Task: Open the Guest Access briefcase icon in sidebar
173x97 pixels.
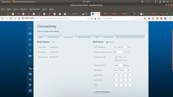Action: (30, 34)
